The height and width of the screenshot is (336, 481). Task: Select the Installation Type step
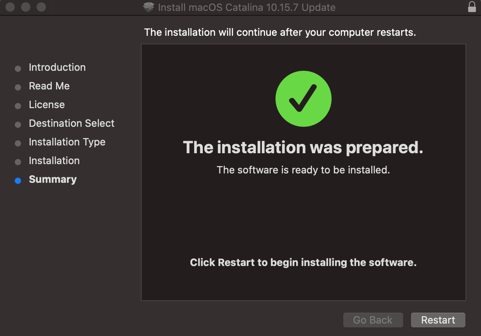tap(67, 142)
